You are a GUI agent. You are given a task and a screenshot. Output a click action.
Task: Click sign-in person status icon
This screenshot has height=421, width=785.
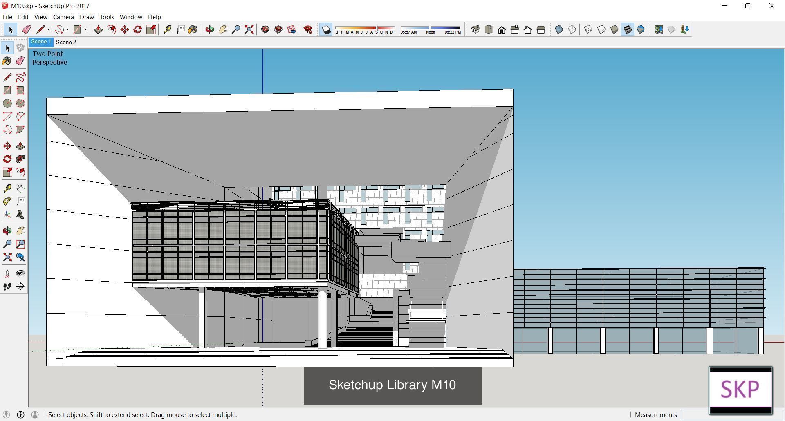35,414
